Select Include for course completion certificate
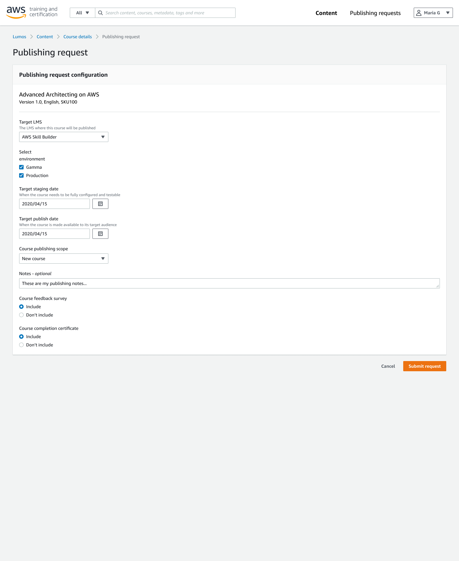Image resolution: width=459 pixels, height=561 pixels. (21, 337)
